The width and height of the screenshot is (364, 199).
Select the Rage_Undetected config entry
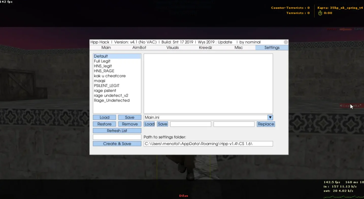(x=112, y=101)
